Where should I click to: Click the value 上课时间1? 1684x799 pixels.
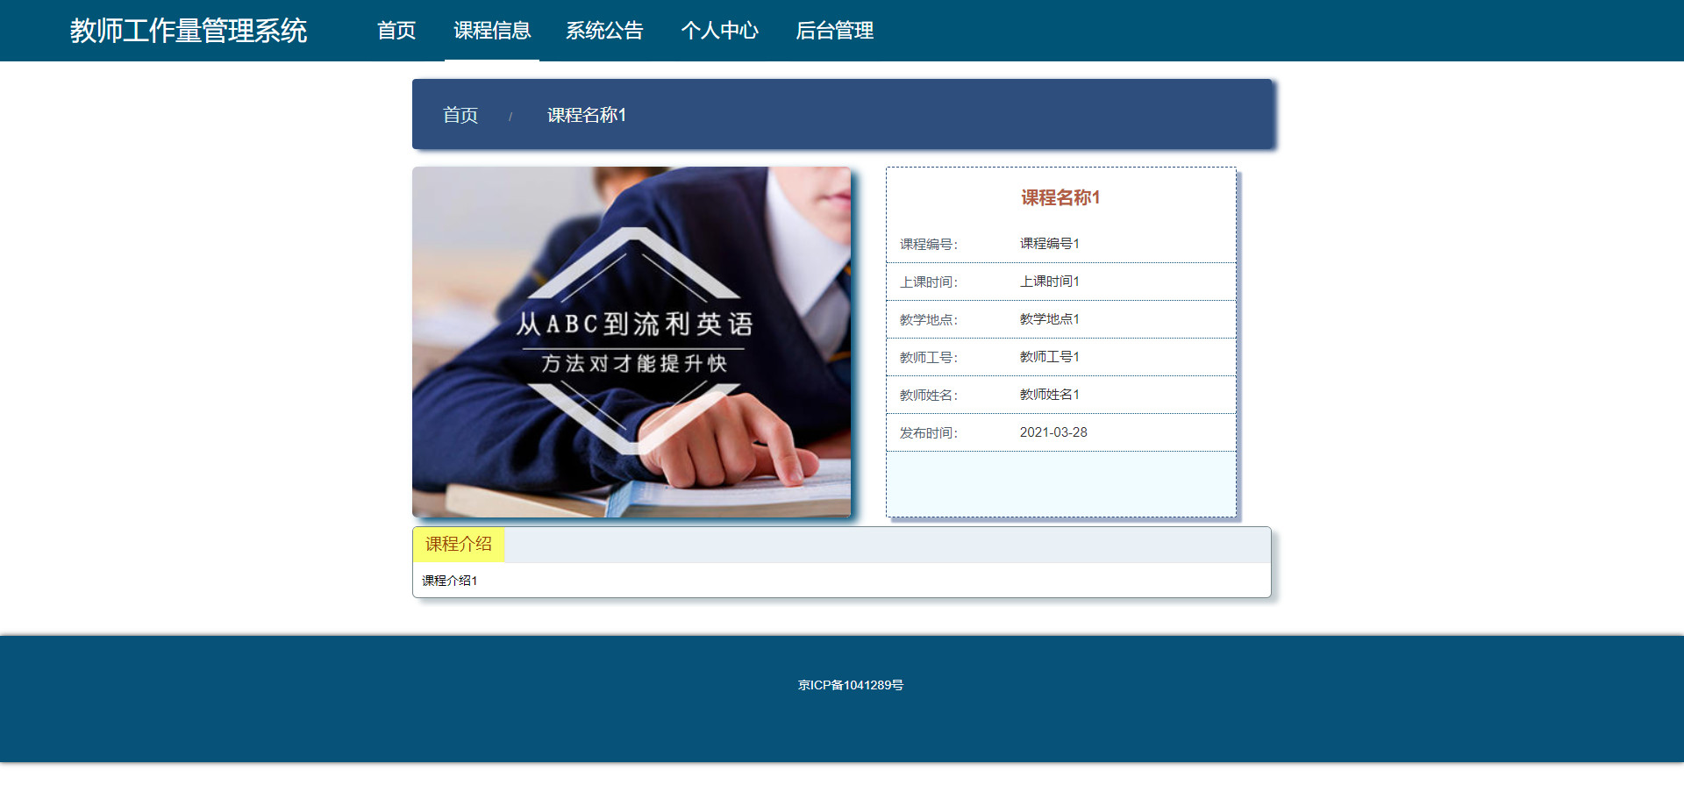pyautogui.click(x=1050, y=282)
